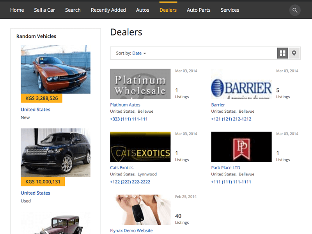View the vintage maroon car photo

(55, 223)
